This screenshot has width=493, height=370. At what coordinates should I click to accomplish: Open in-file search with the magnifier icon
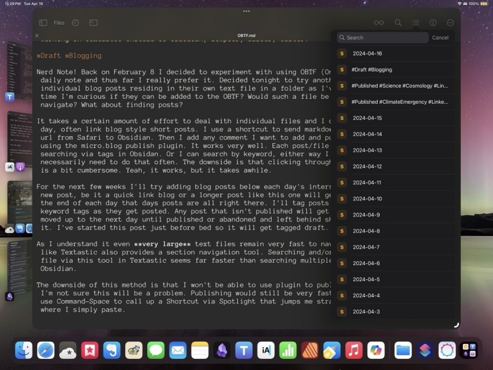(x=398, y=22)
